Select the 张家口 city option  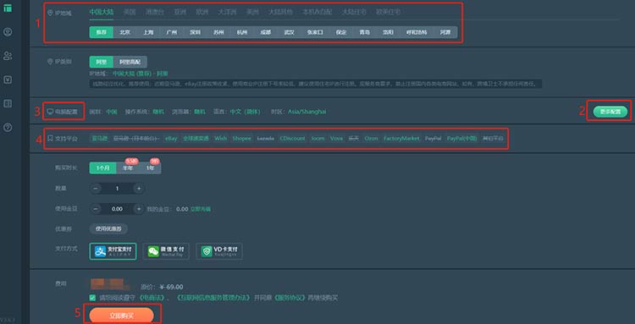(315, 32)
